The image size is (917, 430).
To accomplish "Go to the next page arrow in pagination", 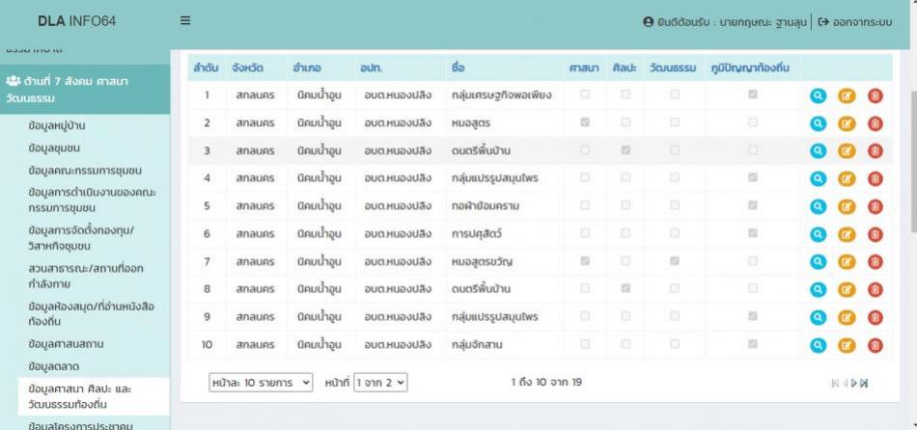I will pyautogui.click(x=853, y=383).
